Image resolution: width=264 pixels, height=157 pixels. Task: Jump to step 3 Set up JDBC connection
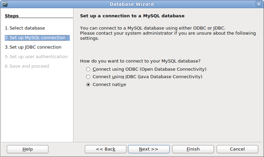click(x=33, y=47)
